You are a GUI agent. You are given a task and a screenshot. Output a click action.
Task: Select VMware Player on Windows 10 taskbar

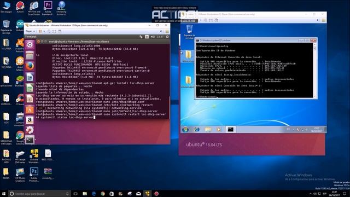pyautogui.click(x=148, y=194)
